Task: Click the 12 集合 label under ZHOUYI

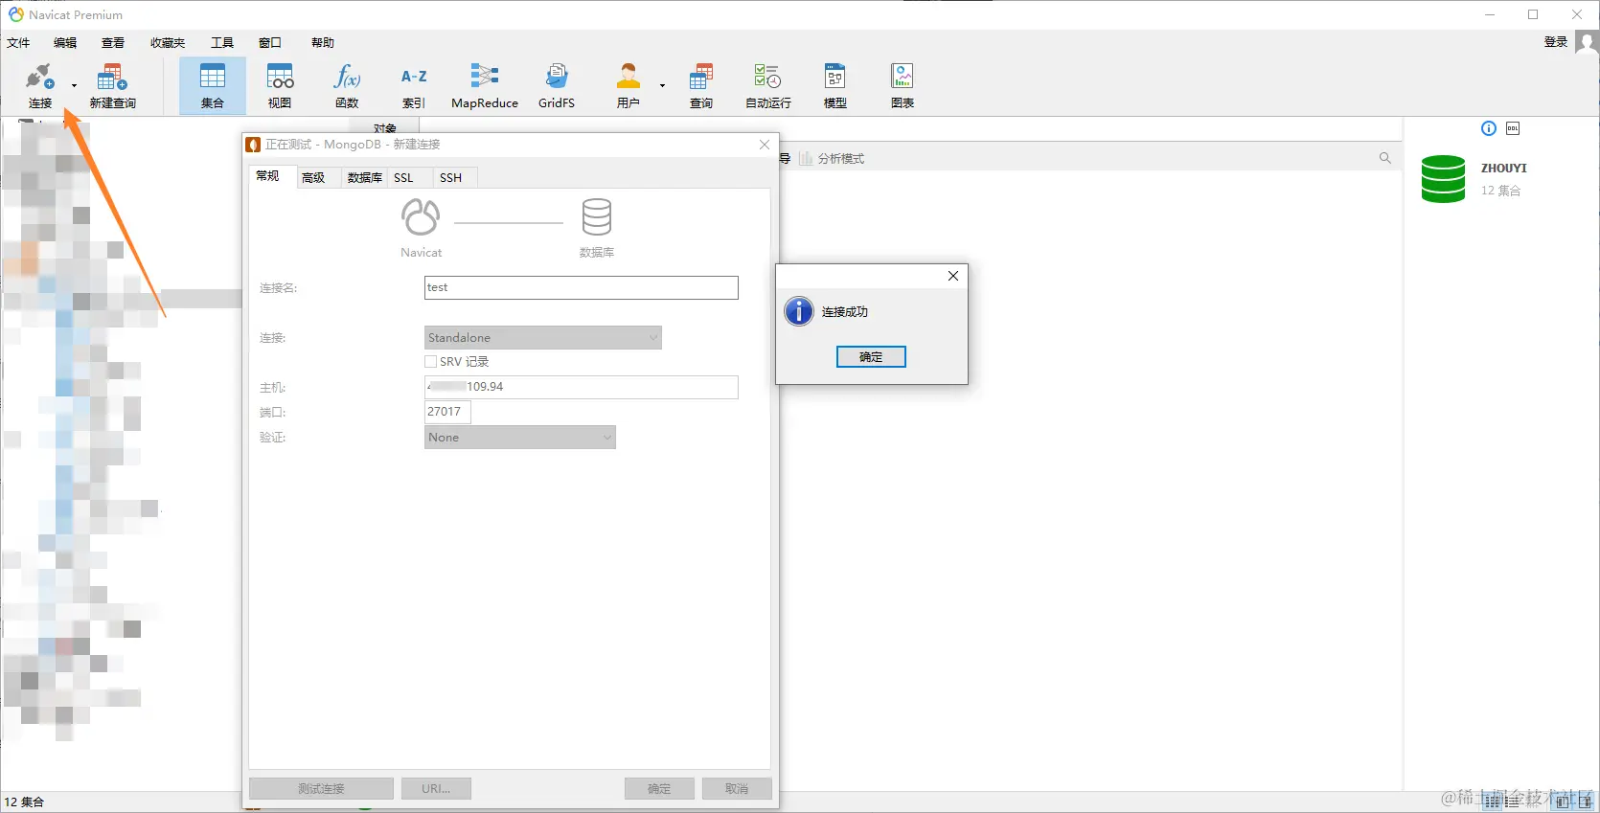Action: coord(1500,191)
